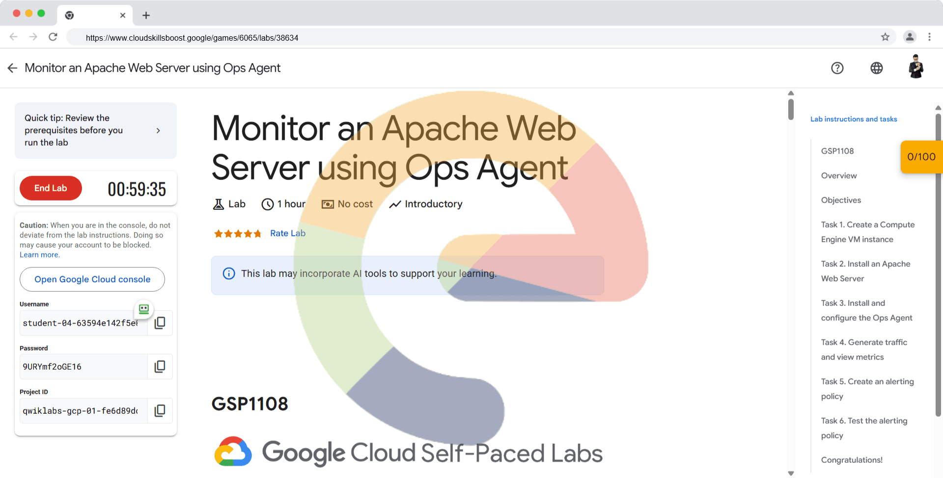Expand the Quick tip prerequisites card

coord(96,130)
